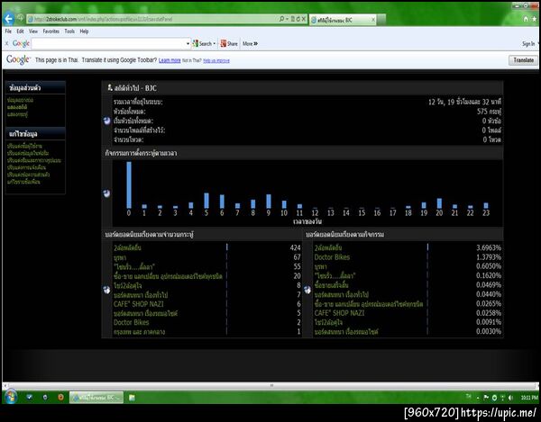
Task: Open Doctor Bikes in activity percentage list
Action: pyautogui.click(x=332, y=257)
